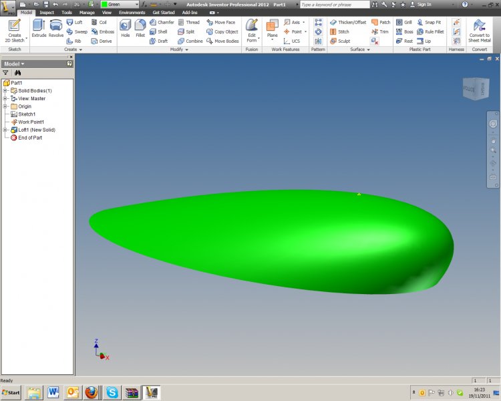This screenshot has height=401, width=501.
Task: Select the Rule Fillet tool
Action: pos(430,31)
